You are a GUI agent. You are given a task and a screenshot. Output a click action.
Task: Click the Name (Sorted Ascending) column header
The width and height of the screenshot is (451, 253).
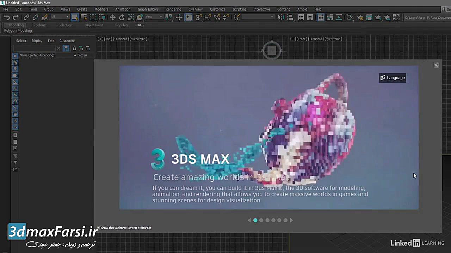[37, 55]
